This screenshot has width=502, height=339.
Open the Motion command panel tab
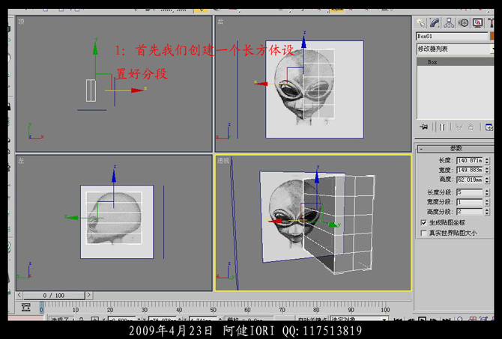(463, 23)
